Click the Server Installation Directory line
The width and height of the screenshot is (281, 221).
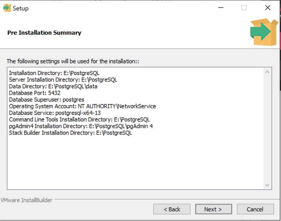pos(63,79)
